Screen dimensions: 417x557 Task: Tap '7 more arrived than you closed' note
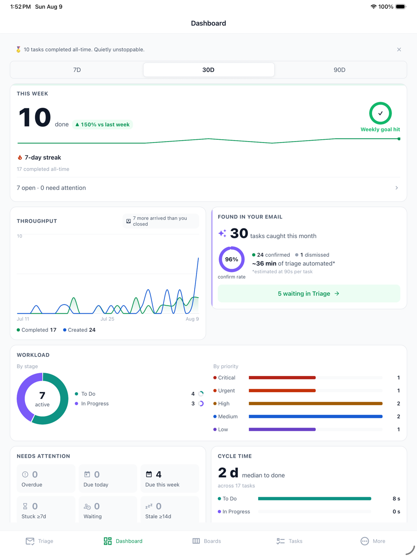[161, 221]
